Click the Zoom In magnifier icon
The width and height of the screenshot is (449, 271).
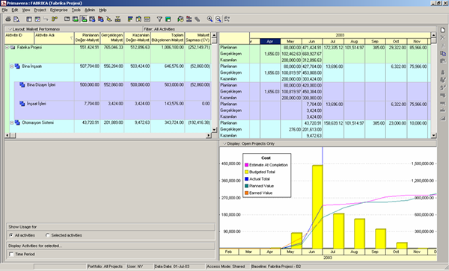coord(210,19)
